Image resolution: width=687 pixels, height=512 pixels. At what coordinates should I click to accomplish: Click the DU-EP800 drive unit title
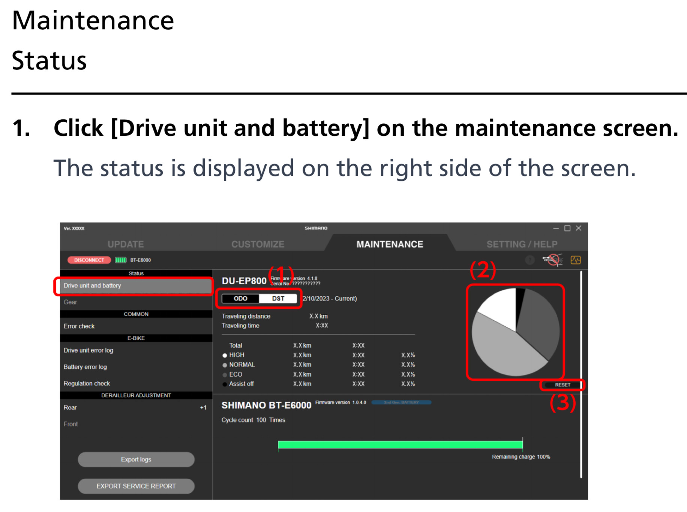[x=244, y=281]
